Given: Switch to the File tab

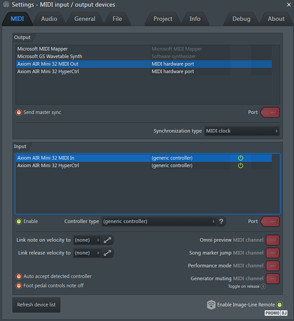Looking at the screenshot, I should [118, 19].
